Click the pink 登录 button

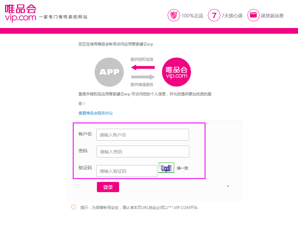click(108, 187)
